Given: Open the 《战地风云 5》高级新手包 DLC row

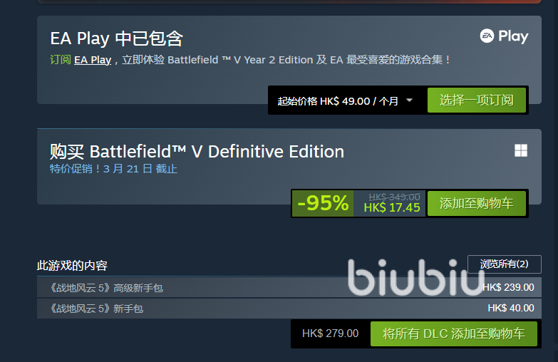Looking at the screenshot, I should click(x=289, y=288).
